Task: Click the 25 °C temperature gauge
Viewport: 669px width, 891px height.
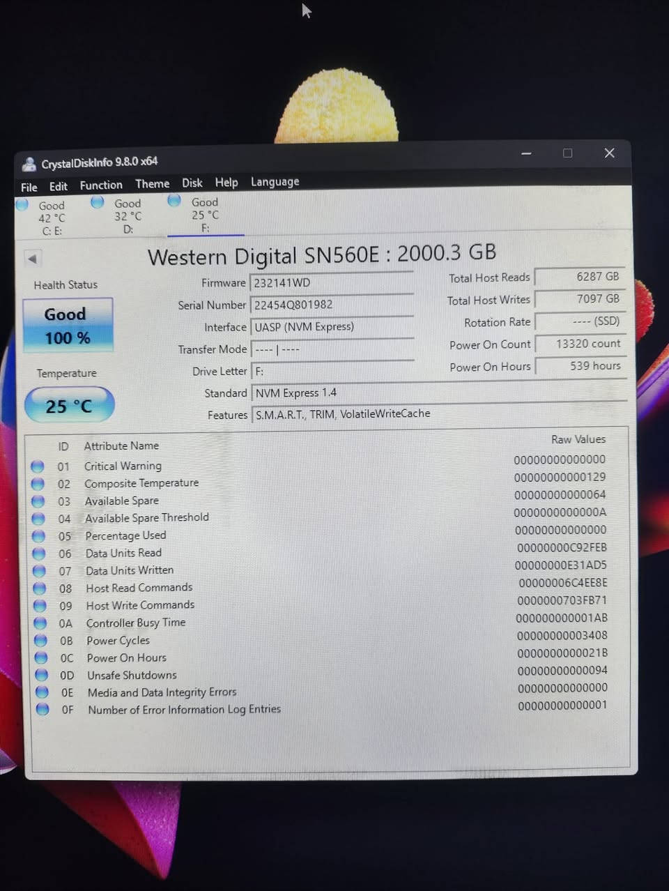Action: 68,404
